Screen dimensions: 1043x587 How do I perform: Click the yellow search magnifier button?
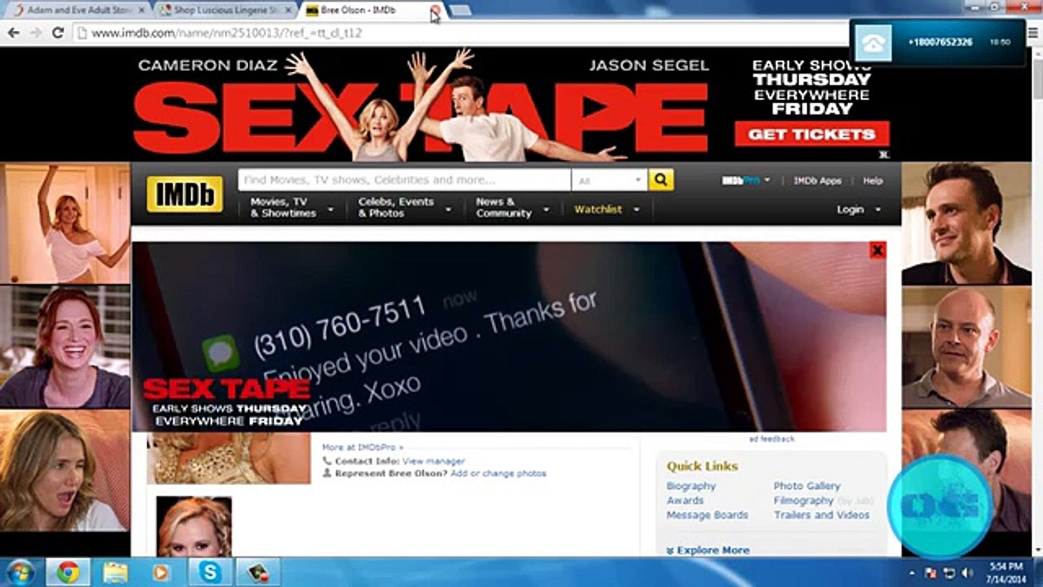tap(661, 180)
